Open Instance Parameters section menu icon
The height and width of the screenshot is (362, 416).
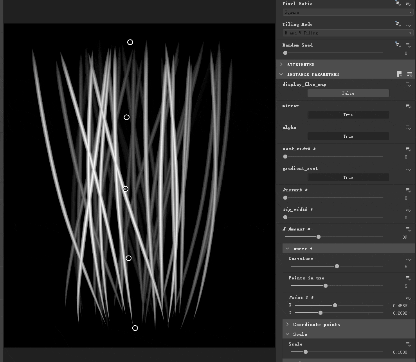coord(410,74)
